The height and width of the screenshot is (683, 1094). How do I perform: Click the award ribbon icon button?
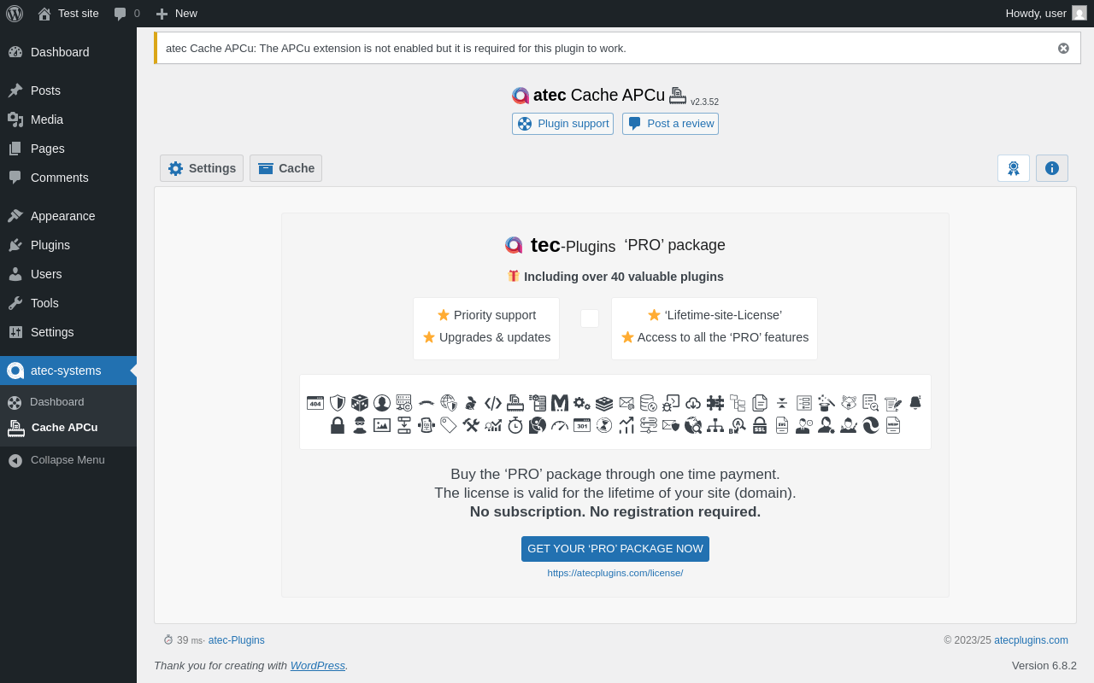[x=1014, y=168]
